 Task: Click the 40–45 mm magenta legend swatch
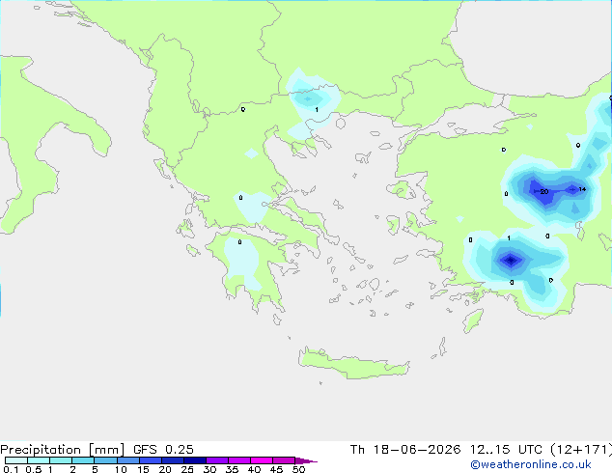(x=262, y=460)
